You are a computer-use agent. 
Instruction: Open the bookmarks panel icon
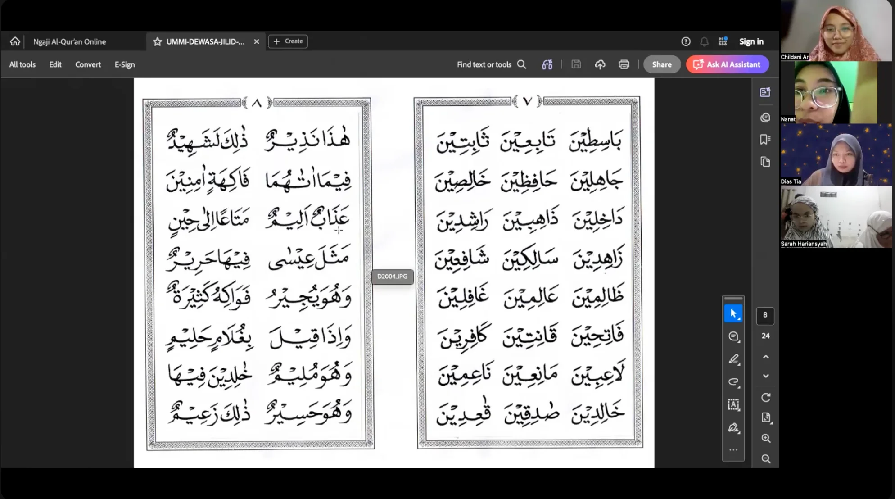(765, 140)
